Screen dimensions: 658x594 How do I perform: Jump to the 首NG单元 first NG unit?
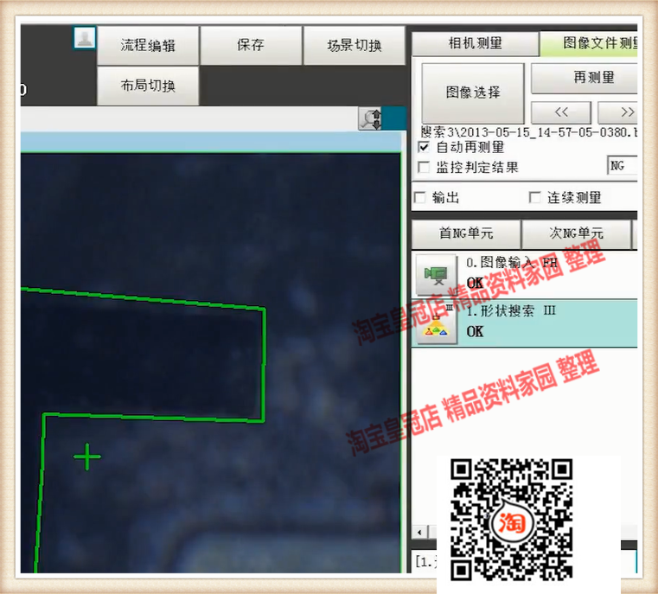click(466, 233)
